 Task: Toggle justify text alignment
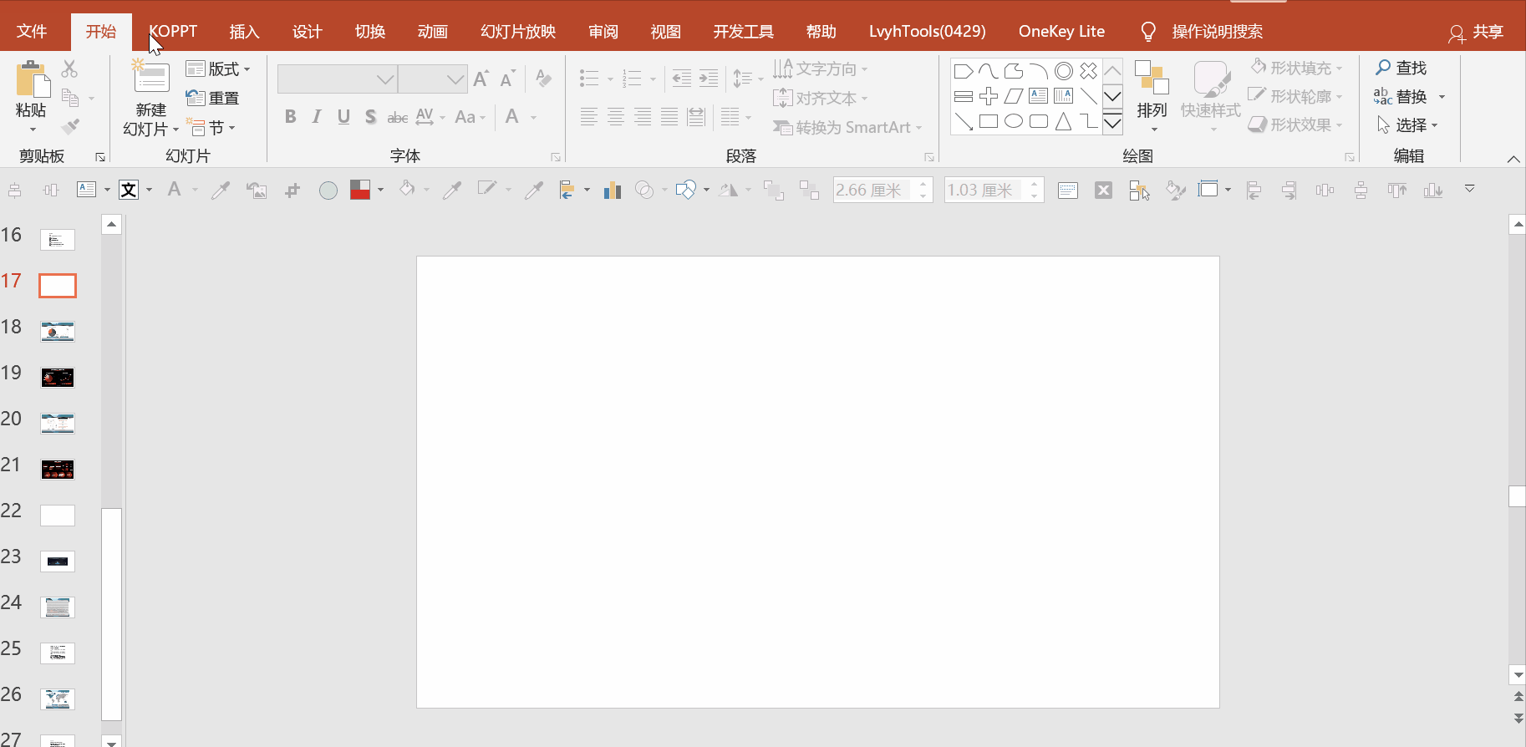[x=669, y=117]
